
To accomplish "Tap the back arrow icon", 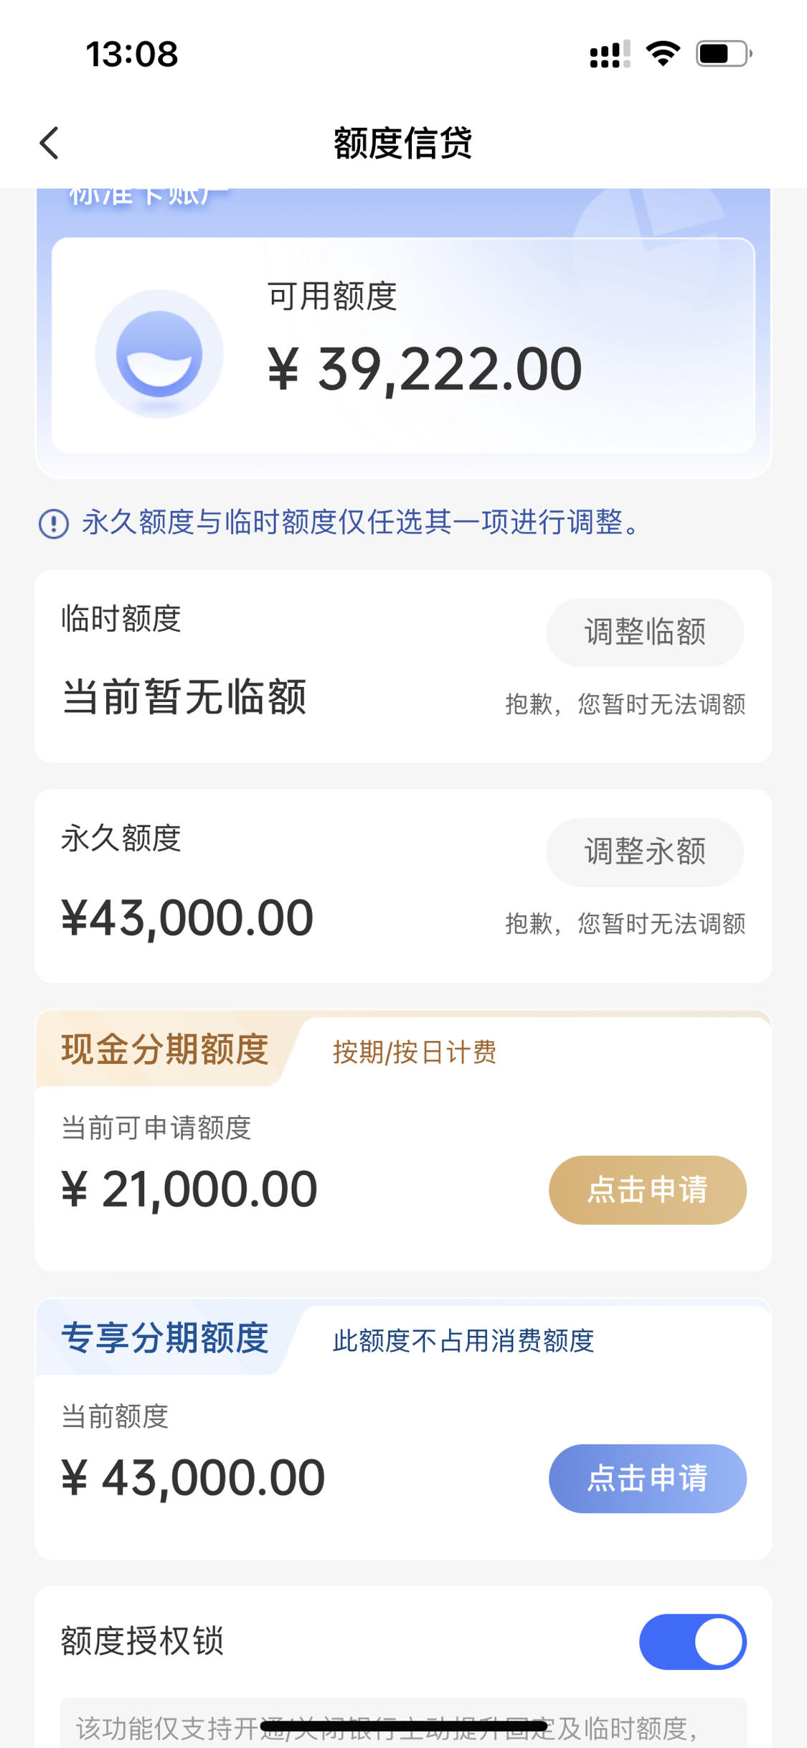I will [49, 143].
